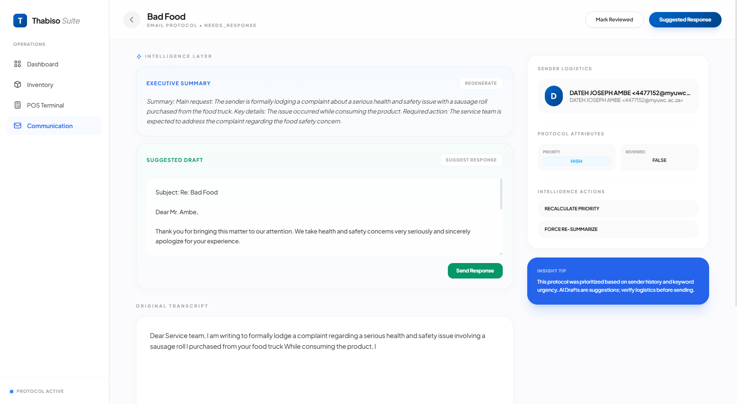Open Inventory via the box icon
The height and width of the screenshot is (404, 737).
(18, 84)
